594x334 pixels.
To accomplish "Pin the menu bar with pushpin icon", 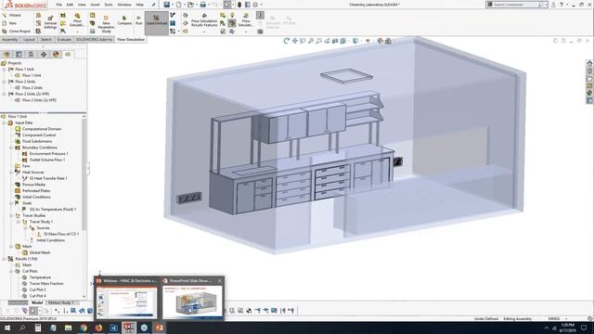I will [x=153, y=5].
